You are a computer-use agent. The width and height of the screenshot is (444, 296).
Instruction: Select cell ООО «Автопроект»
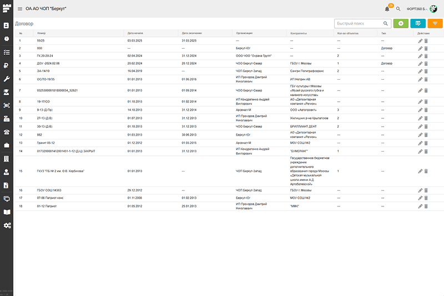pyautogui.click(x=303, y=110)
